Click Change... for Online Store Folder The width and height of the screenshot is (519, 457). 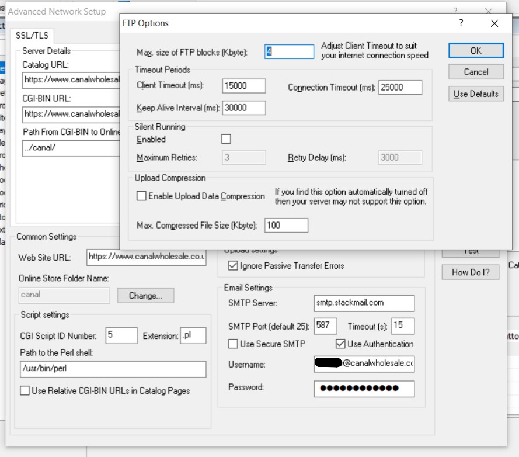pos(145,296)
